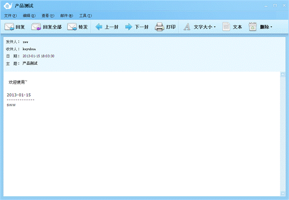Viewport: 289px width, 200px height.
Task: Forward the email using 转发 icon
Action: (72, 27)
